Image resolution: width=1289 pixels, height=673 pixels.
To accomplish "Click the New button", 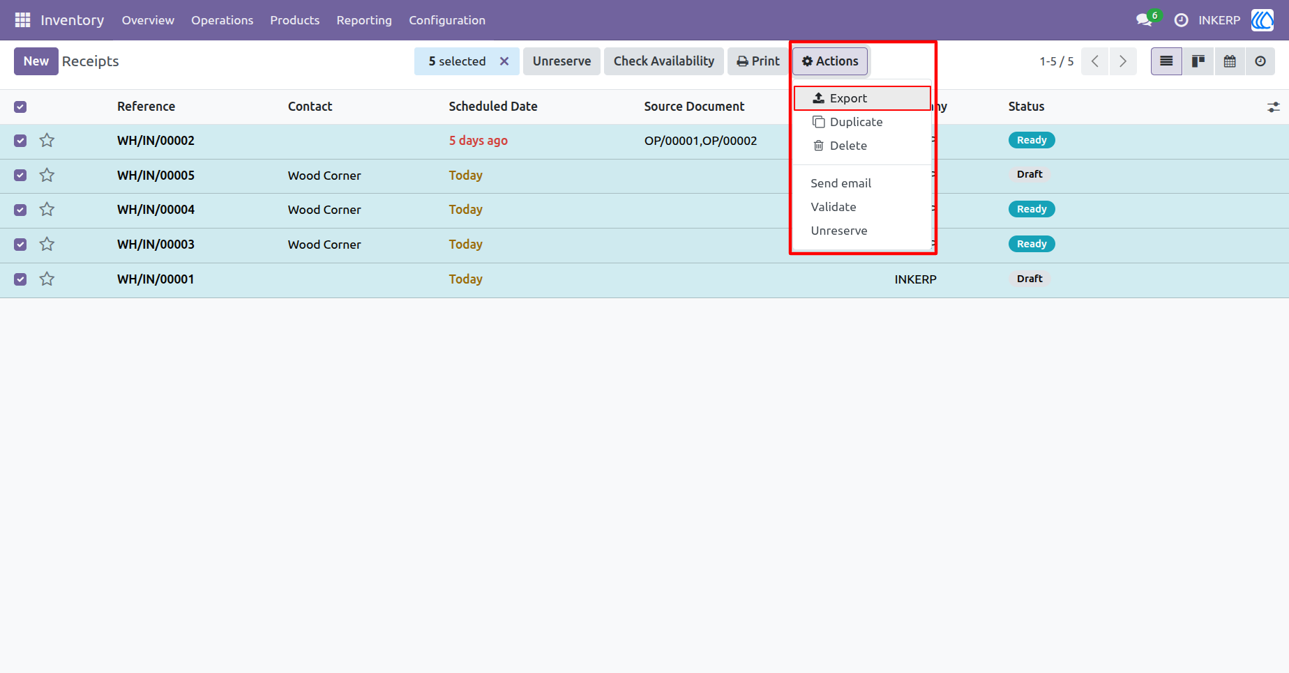I will (x=36, y=61).
